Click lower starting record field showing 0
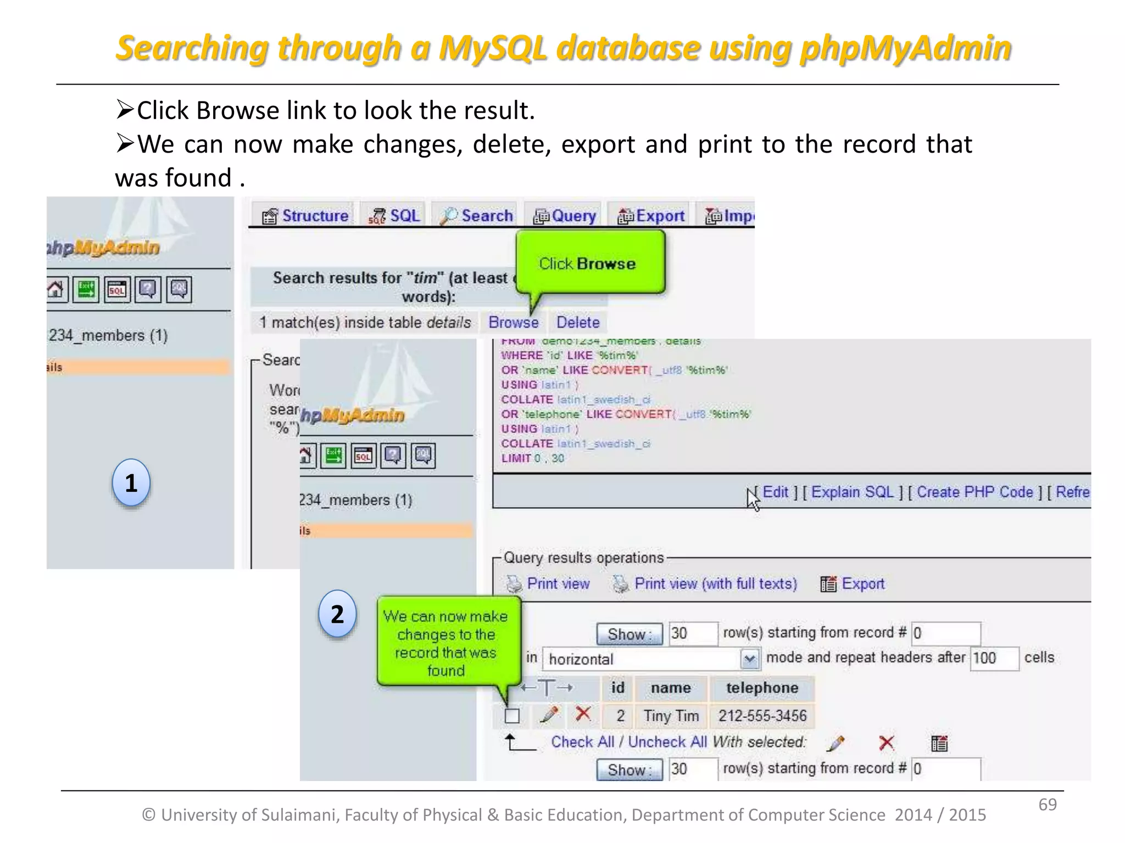The width and height of the screenshot is (1125, 843). point(946,769)
